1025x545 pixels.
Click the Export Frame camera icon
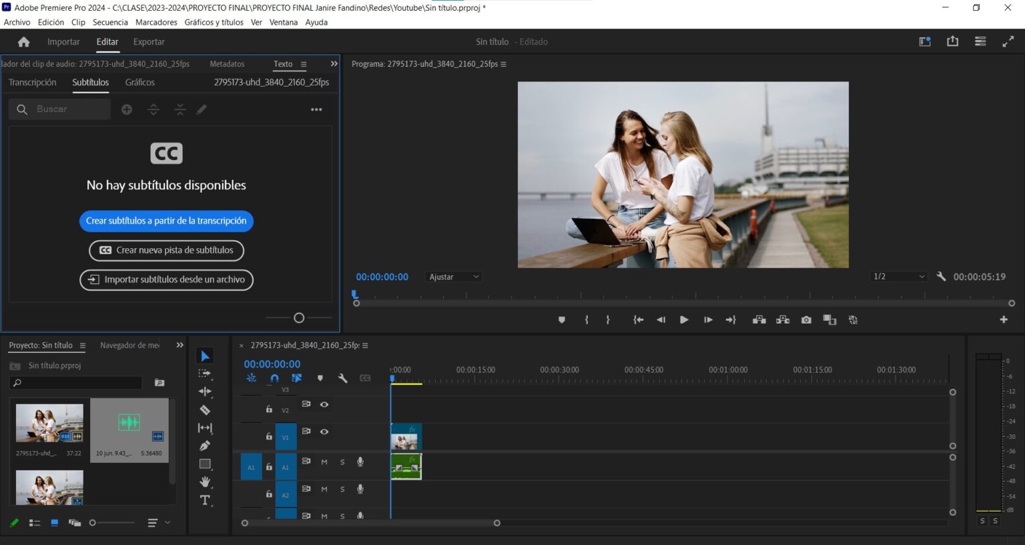806,320
